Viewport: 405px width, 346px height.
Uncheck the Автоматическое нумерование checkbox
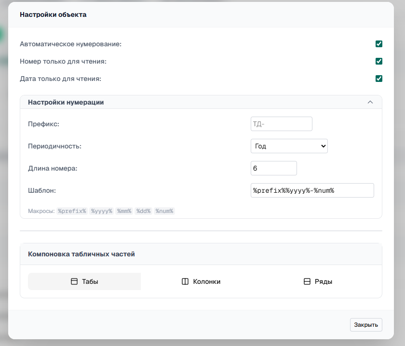[378, 44]
